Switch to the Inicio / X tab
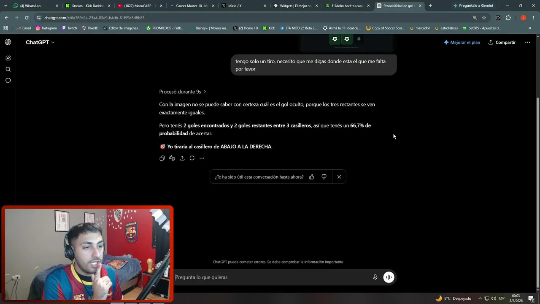Screen dimensions: 540x304 pyautogui.click(x=244, y=6)
